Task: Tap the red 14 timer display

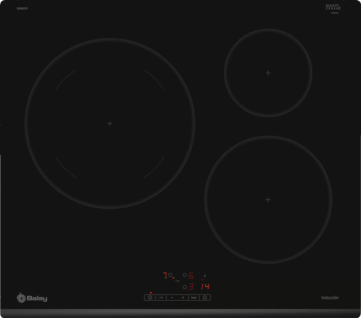Action: (x=205, y=287)
